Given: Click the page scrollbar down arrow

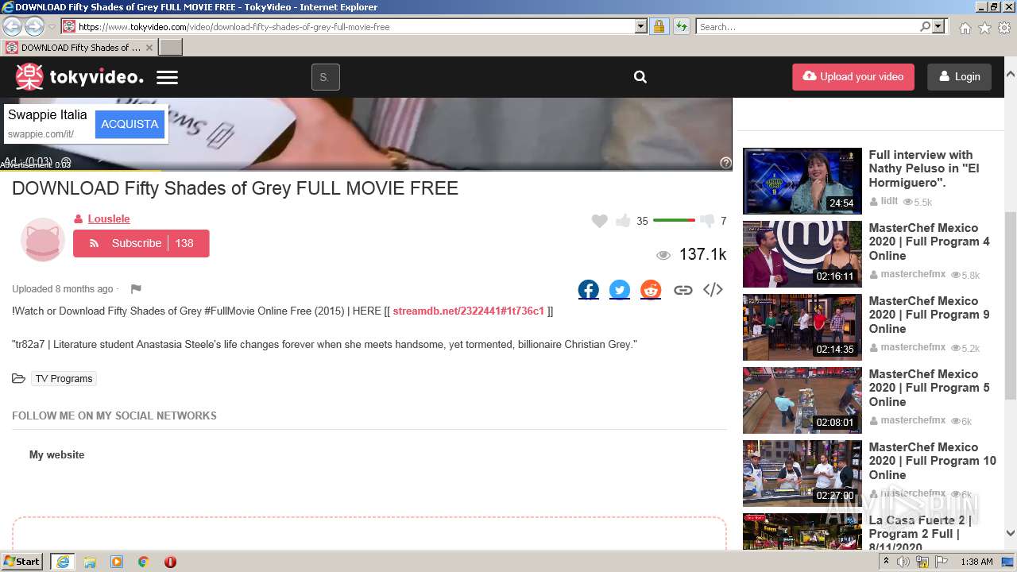Looking at the screenshot, I should [1010, 534].
